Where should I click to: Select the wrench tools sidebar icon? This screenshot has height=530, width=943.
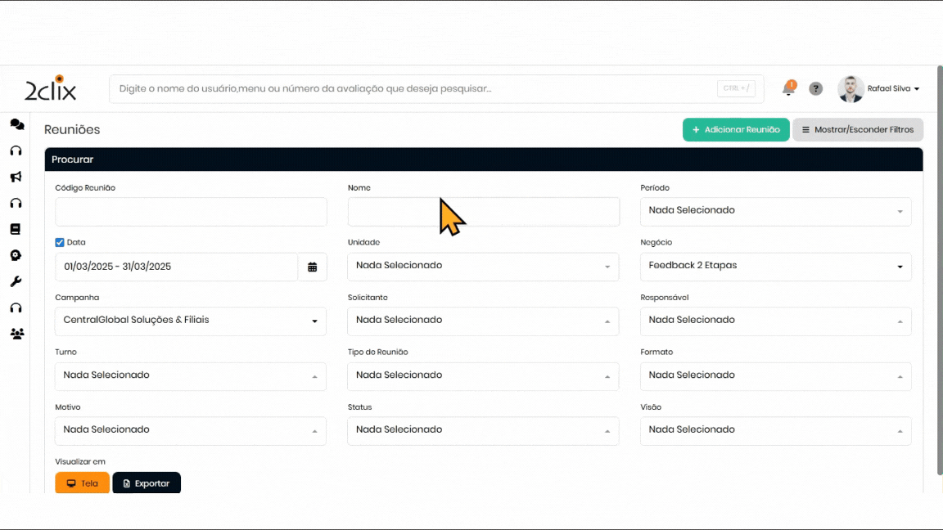click(16, 281)
